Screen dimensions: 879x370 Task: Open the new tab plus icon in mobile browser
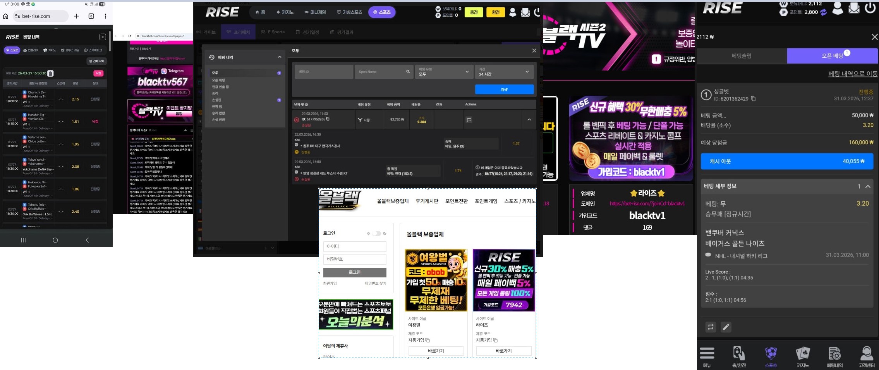76,16
